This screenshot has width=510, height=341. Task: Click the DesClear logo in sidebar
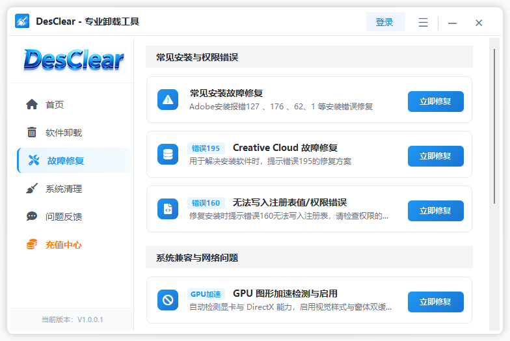click(x=74, y=60)
